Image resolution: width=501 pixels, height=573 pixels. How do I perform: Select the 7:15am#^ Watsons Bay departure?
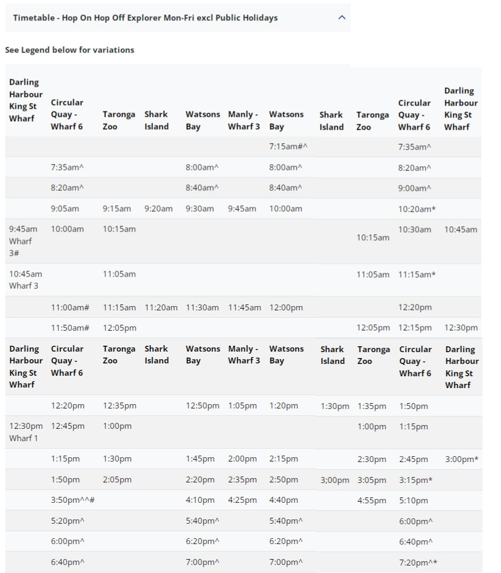coord(289,146)
